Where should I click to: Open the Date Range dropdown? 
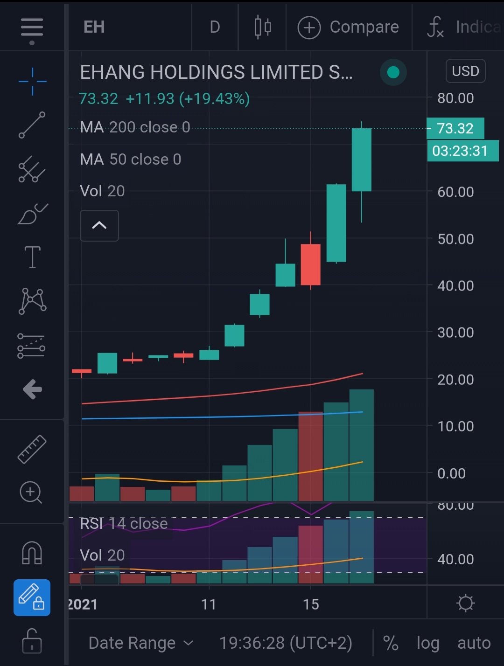tap(140, 643)
